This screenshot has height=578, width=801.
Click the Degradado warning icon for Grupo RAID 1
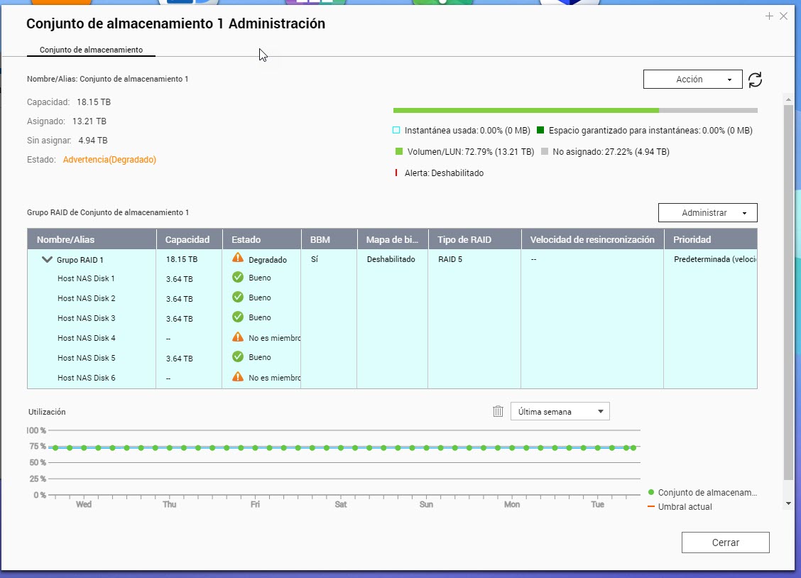pyautogui.click(x=238, y=258)
